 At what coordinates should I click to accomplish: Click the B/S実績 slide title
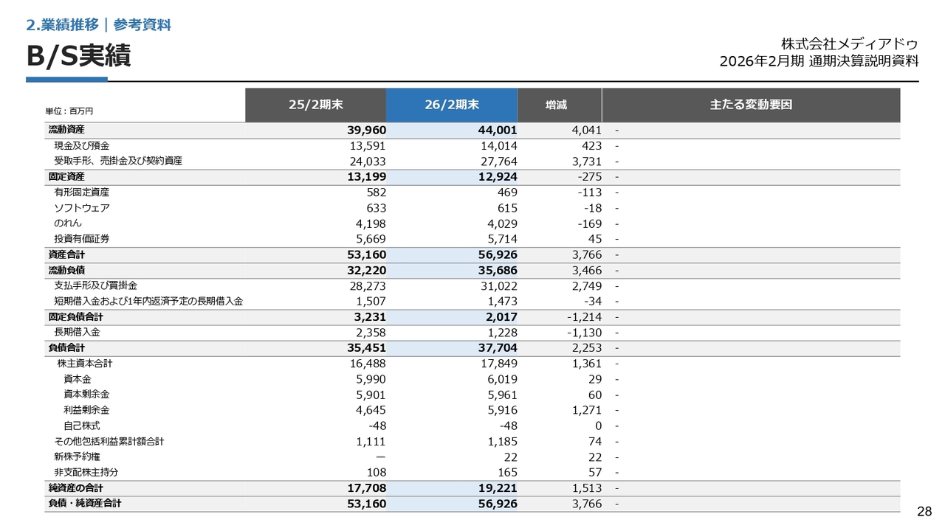(78, 56)
